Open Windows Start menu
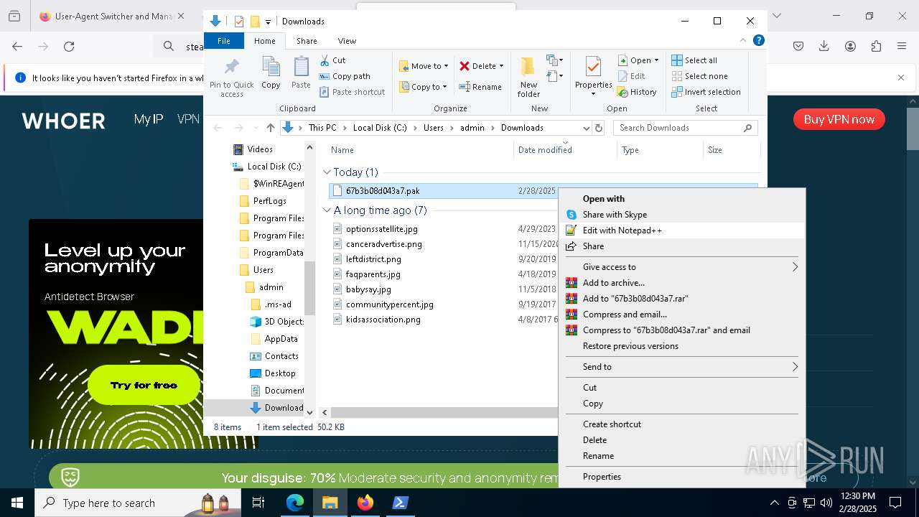Viewport: 919px width, 517px height. click(17, 503)
